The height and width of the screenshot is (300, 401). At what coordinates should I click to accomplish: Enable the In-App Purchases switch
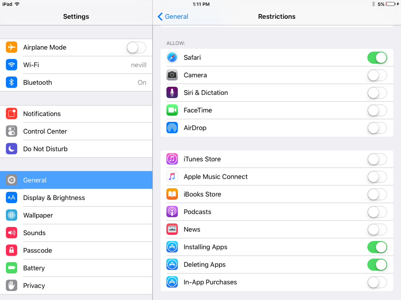pyautogui.click(x=377, y=282)
